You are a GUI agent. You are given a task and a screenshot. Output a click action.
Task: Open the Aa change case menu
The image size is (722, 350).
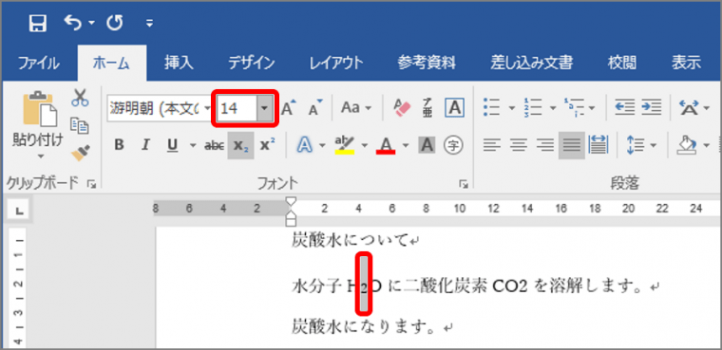point(355,108)
